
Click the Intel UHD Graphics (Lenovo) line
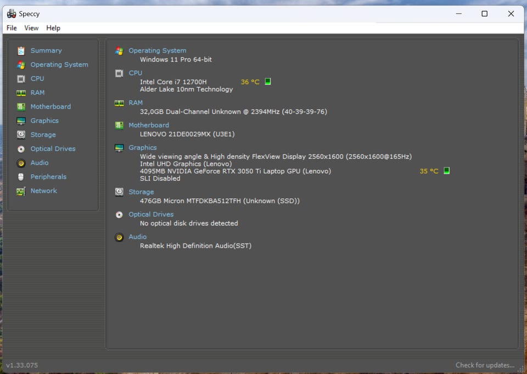point(186,164)
